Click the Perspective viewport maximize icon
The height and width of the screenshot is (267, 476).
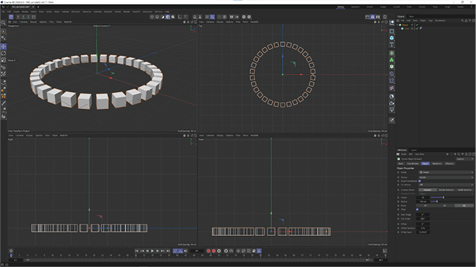tap(196, 22)
